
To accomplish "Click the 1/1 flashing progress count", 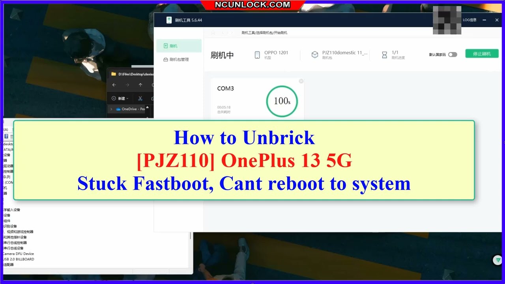I will [x=395, y=52].
